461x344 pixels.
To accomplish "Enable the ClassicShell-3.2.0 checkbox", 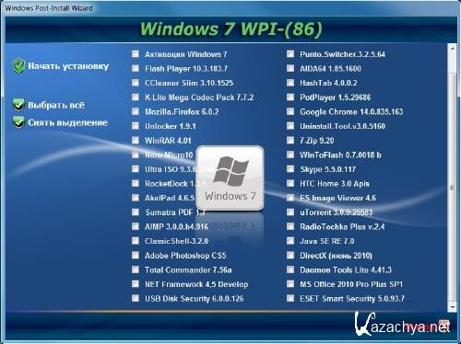I will point(136,241).
